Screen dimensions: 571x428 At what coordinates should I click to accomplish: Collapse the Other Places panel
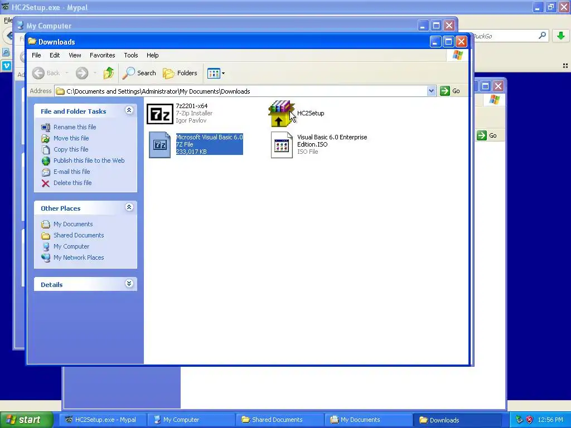[129, 207]
